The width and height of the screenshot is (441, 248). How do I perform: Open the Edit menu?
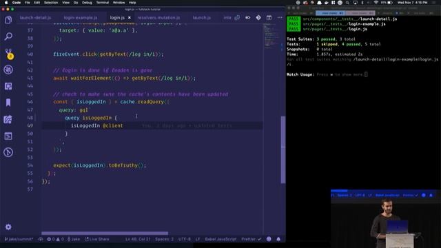click(x=37, y=3)
